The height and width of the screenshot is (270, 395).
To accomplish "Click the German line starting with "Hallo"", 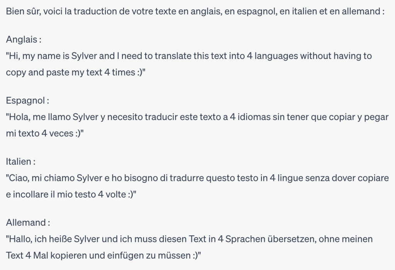I will click(x=189, y=239).
